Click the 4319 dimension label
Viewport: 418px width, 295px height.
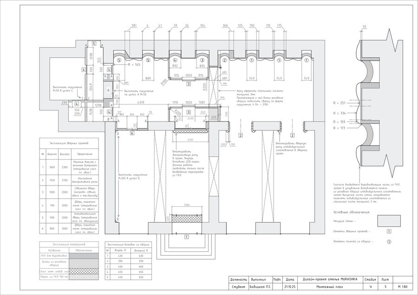click(141, 102)
